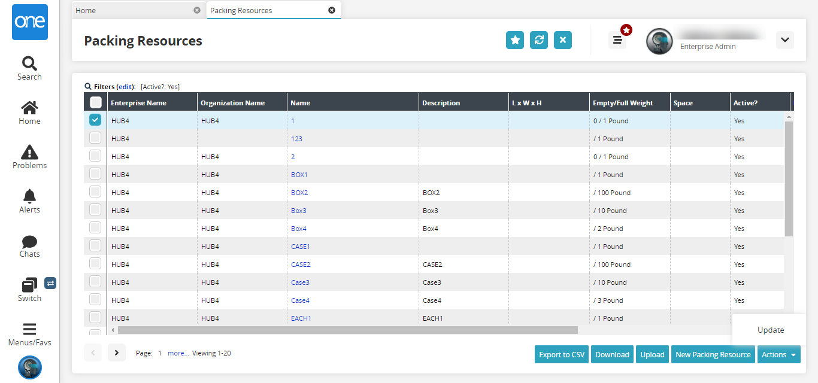Viewport: 818px width, 383px height.
Task: Go to Home via sidebar icon
Action: click(29, 108)
